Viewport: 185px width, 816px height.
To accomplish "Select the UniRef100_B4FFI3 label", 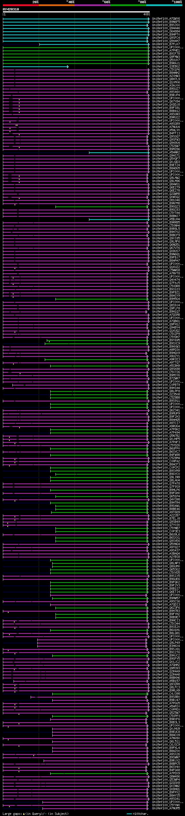I will pyautogui.click(x=166, y=133).
